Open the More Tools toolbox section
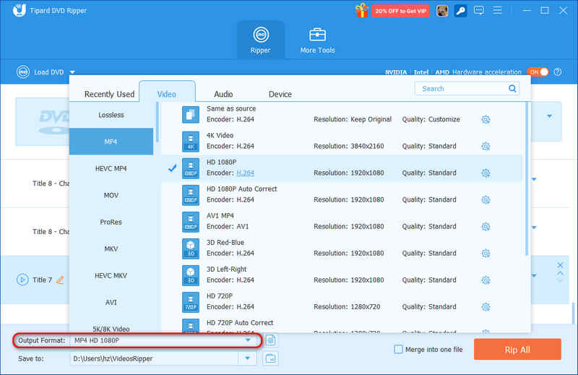The height and width of the screenshot is (375, 578). 317,40
